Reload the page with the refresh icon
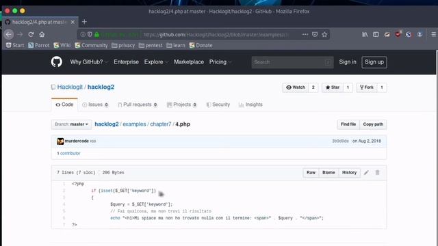 point(31,35)
